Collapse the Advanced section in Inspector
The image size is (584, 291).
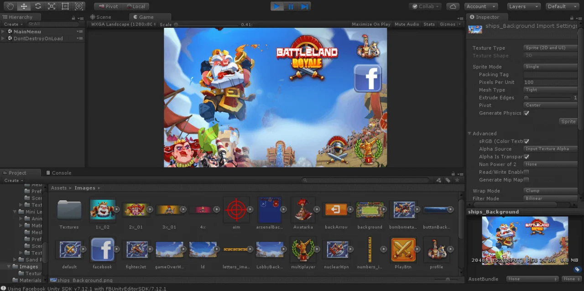469,134
